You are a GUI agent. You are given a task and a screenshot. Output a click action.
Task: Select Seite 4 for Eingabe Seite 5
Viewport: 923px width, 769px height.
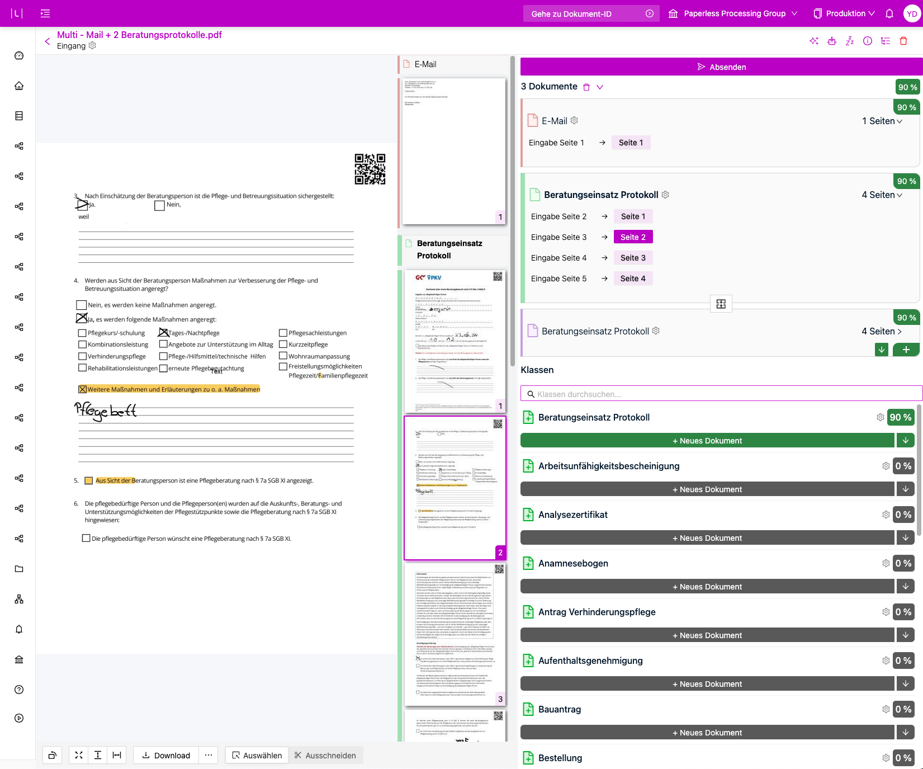[x=633, y=279]
